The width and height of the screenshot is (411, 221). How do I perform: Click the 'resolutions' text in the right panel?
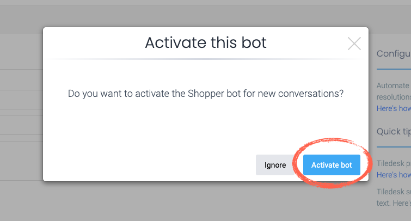pyautogui.click(x=394, y=97)
